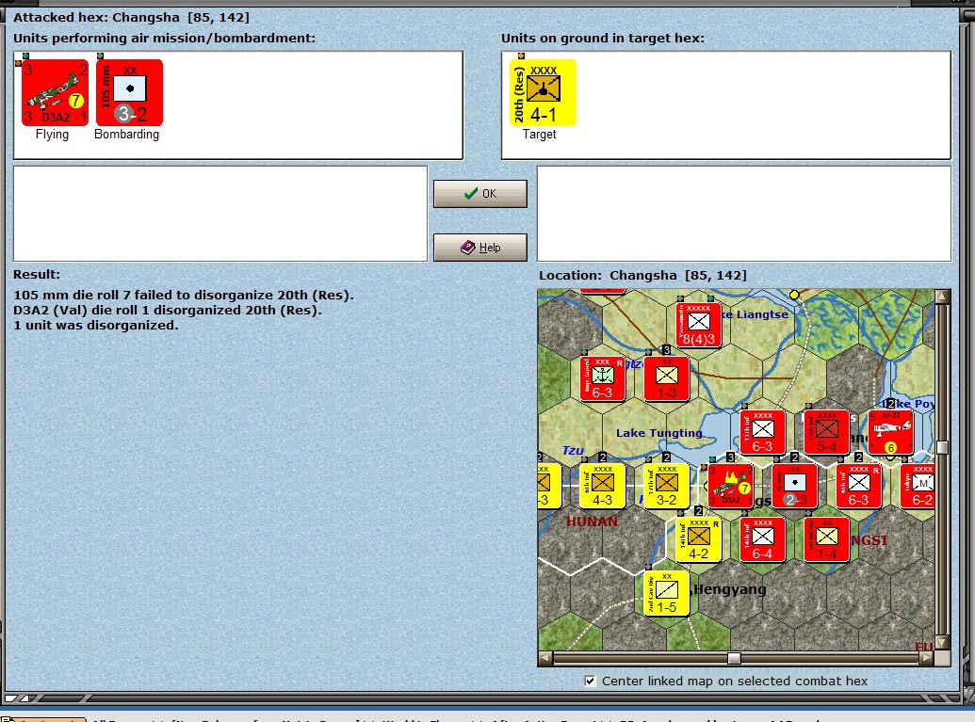The height and width of the screenshot is (722, 975).
Task: Click the dark red 5-4 infantry counter
Action: click(827, 432)
